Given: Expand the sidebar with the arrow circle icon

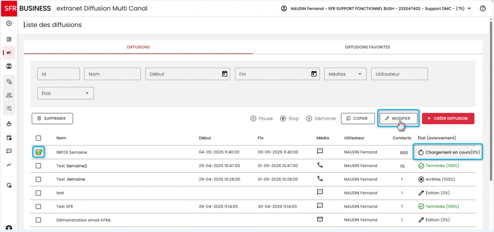Looking at the screenshot, I should coord(9,23).
